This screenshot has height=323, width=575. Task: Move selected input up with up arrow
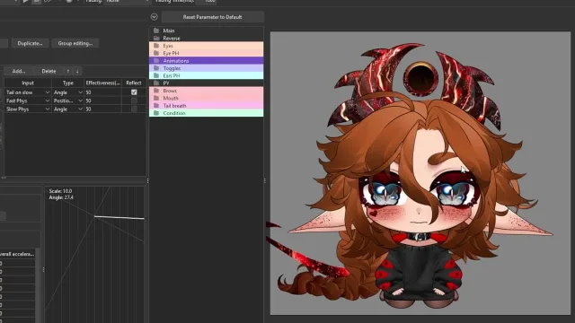pos(68,71)
